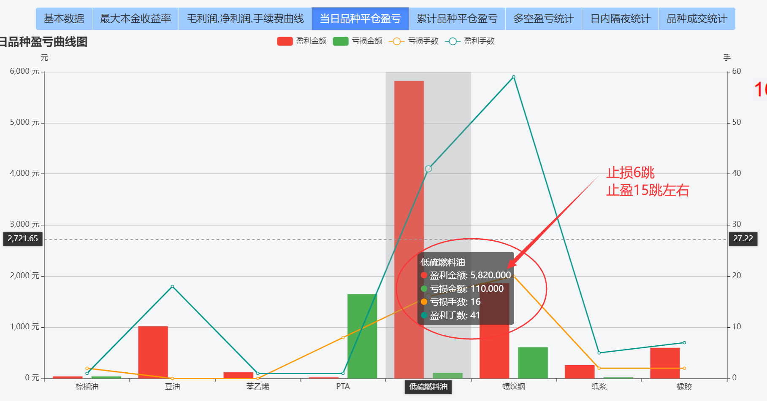Toggle the red 盈利金额 legend series

pos(302,41)
